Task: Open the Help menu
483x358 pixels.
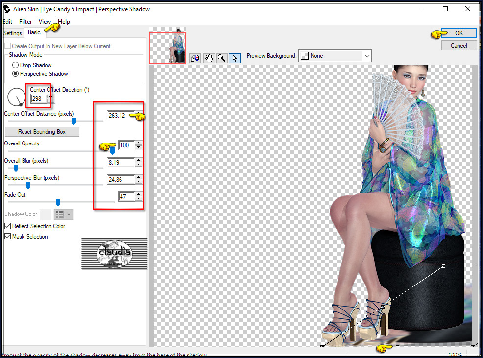Action: point(64,22)
